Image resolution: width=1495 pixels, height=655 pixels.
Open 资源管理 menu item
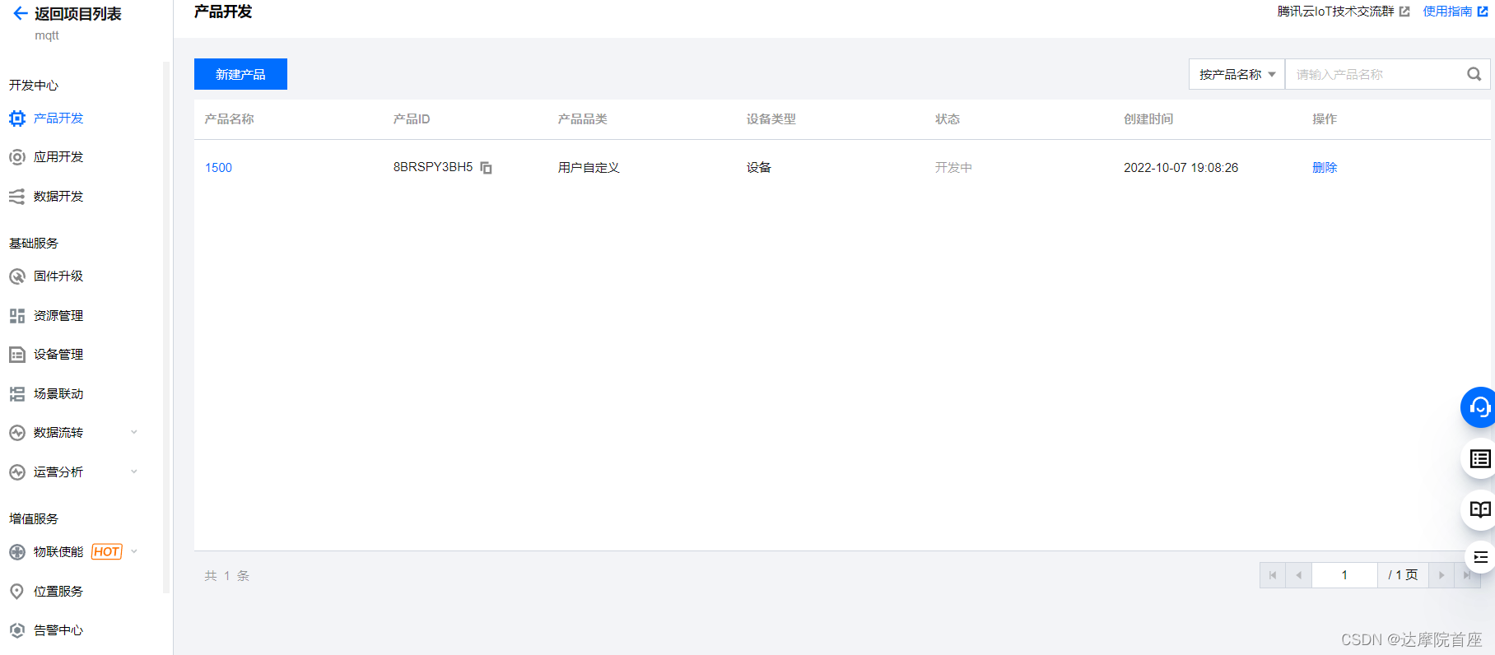[58, 316]
